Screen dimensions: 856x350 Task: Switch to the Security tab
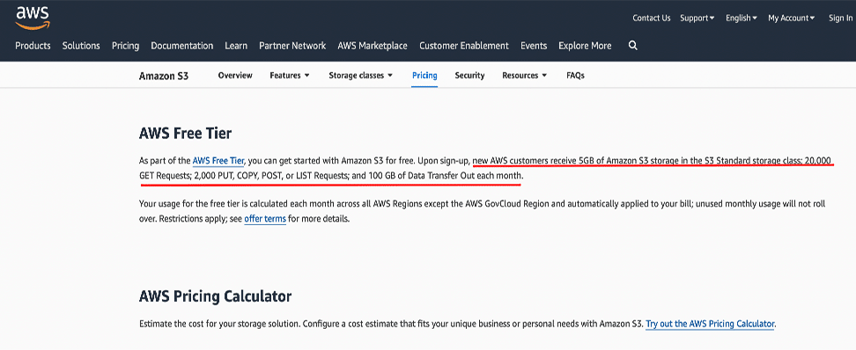469,76
